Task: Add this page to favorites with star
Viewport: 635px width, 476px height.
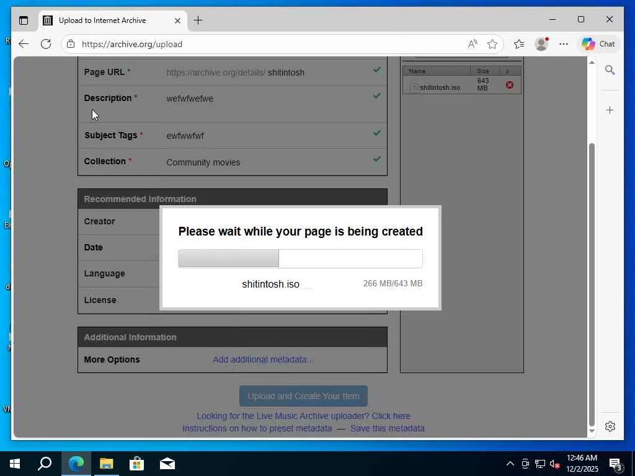Action: [x=492, y=44]
